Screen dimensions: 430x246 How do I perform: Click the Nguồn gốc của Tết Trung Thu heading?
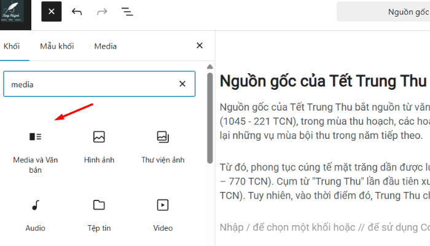(x=322, y=81)
